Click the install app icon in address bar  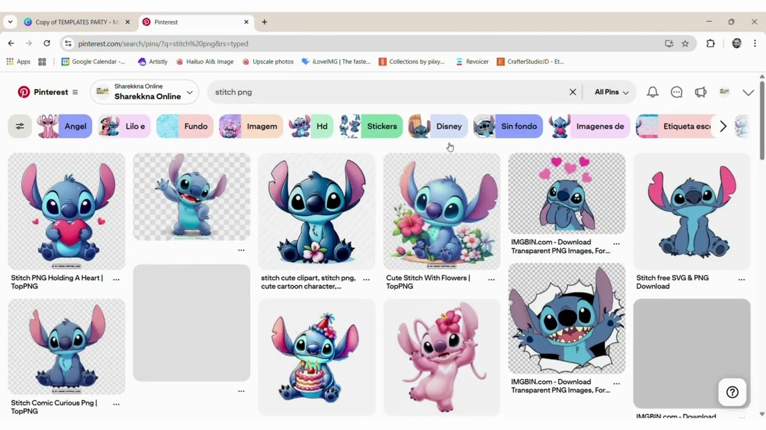coord(669,43)
